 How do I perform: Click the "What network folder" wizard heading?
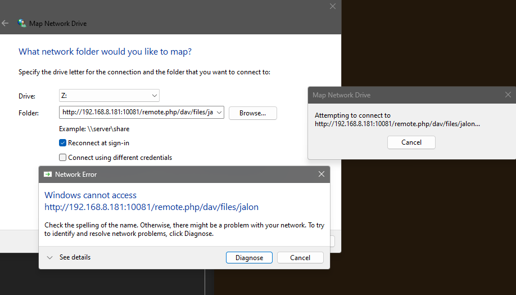click(105, 52)
